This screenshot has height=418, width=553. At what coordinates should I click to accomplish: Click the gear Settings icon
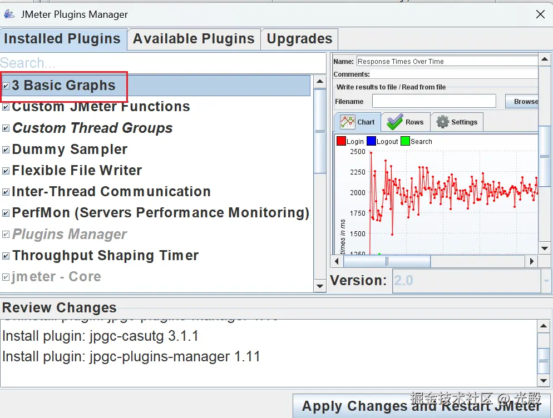coord(443,122)
